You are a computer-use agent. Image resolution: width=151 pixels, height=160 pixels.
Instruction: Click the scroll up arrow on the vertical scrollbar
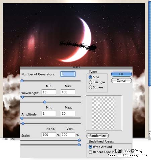(150, 133)
